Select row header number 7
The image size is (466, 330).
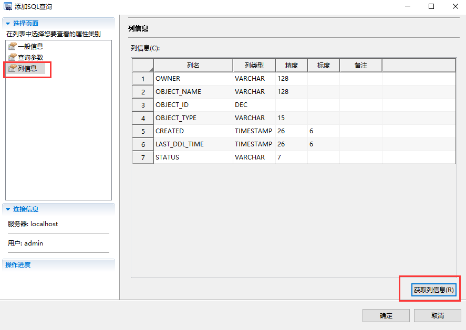point(143,157)
